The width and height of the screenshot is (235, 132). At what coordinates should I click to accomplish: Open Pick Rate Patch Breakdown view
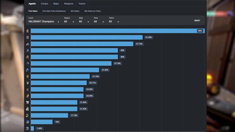54,11
